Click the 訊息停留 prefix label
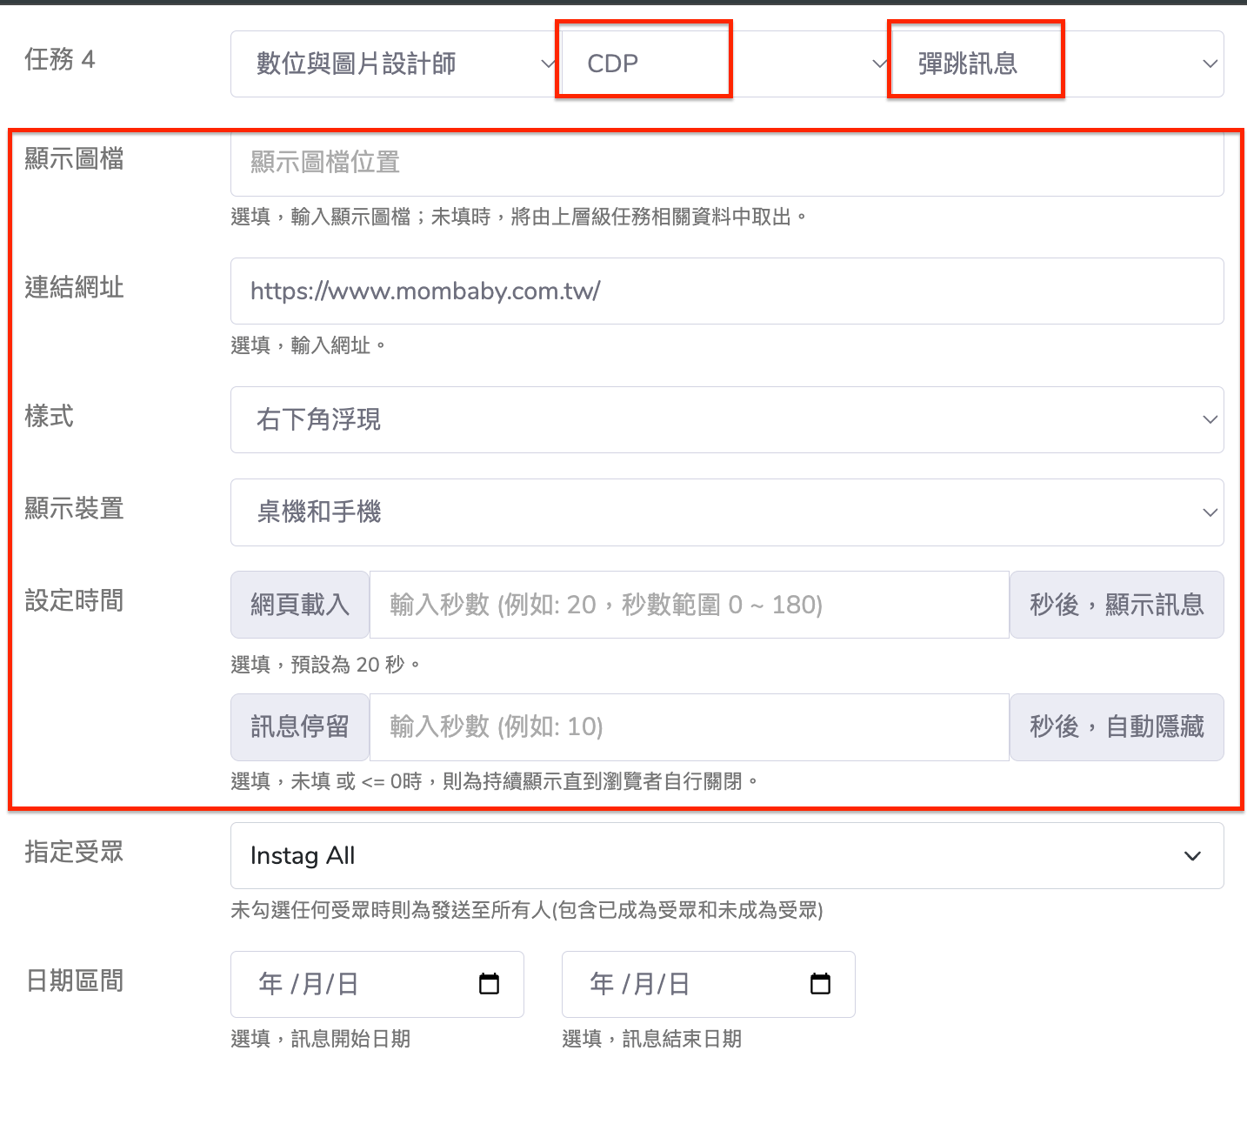 click(x=300, y=726)
